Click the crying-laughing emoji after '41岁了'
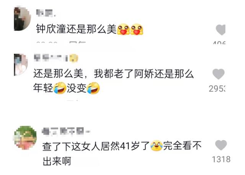The width and height of the screenshot is (245, 175). 157,145
